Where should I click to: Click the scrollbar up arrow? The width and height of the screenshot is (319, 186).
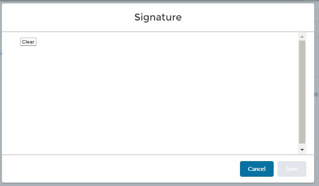point(302,37)
